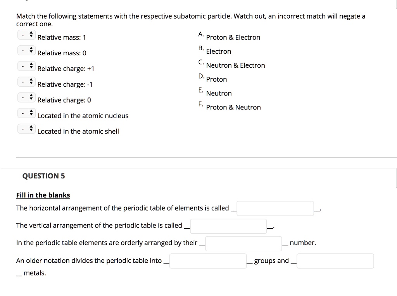Open the answer selector for "Relative charge: +1"
The width and height of the screenshot is (397, 296).
27,66
